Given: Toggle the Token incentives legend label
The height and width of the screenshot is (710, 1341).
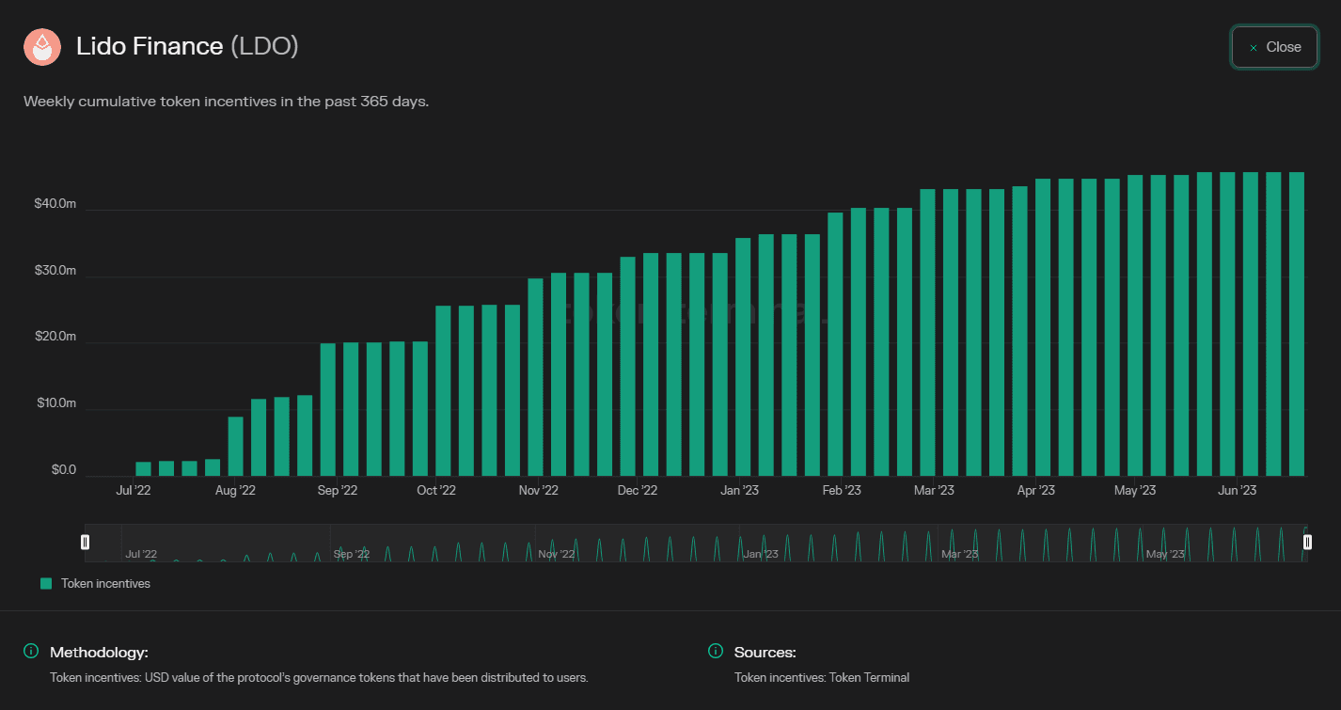Looking at the screenshot, I should tap(105, 584).
